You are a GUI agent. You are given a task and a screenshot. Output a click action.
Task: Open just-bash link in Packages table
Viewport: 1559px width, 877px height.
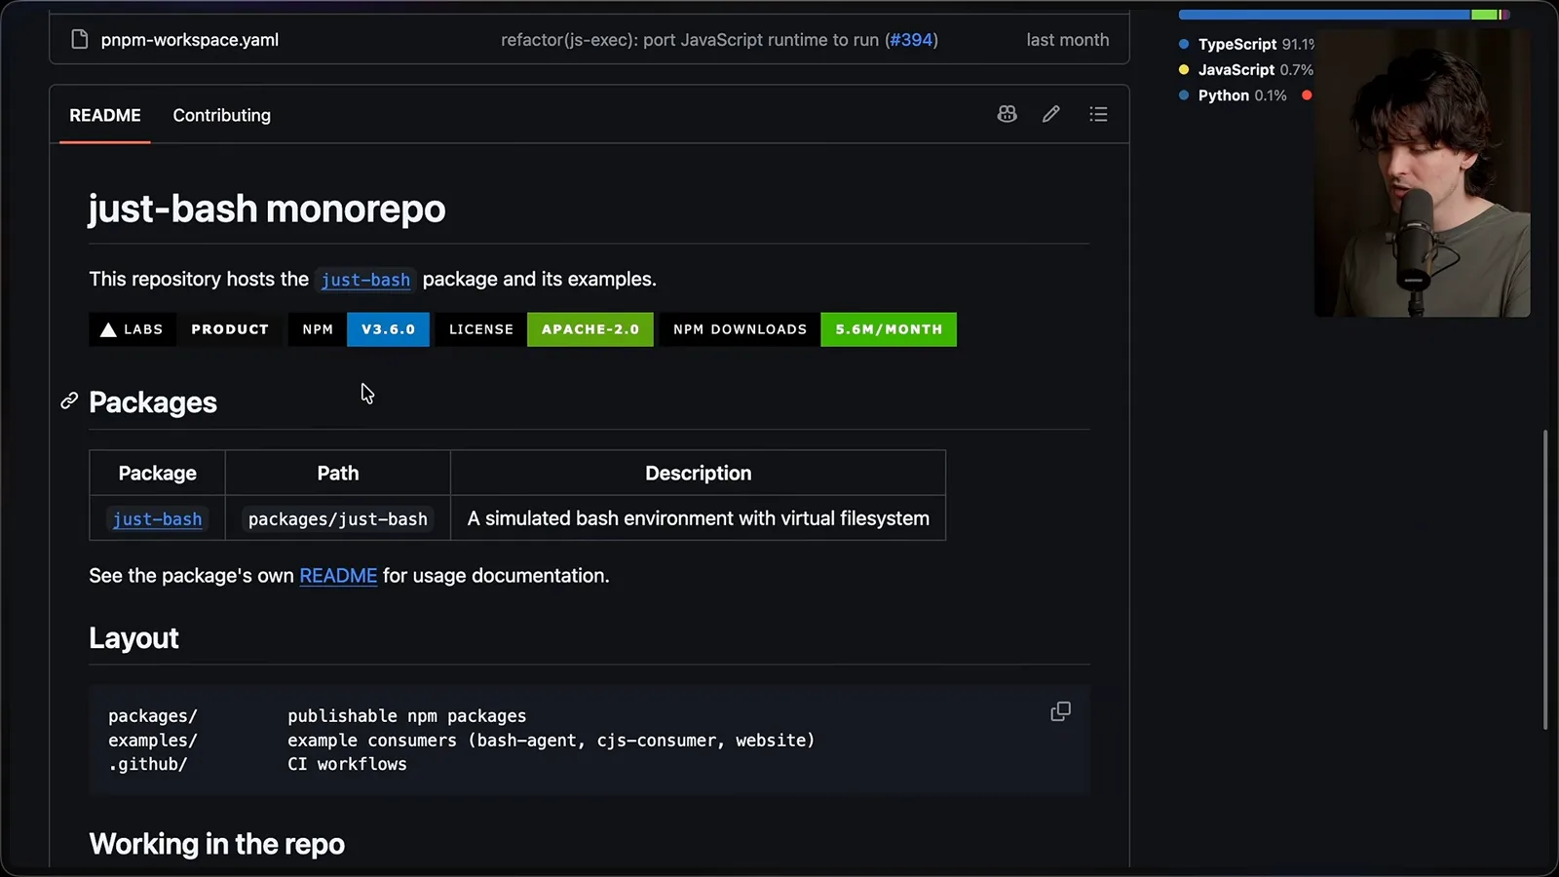[x=158, y=519]
